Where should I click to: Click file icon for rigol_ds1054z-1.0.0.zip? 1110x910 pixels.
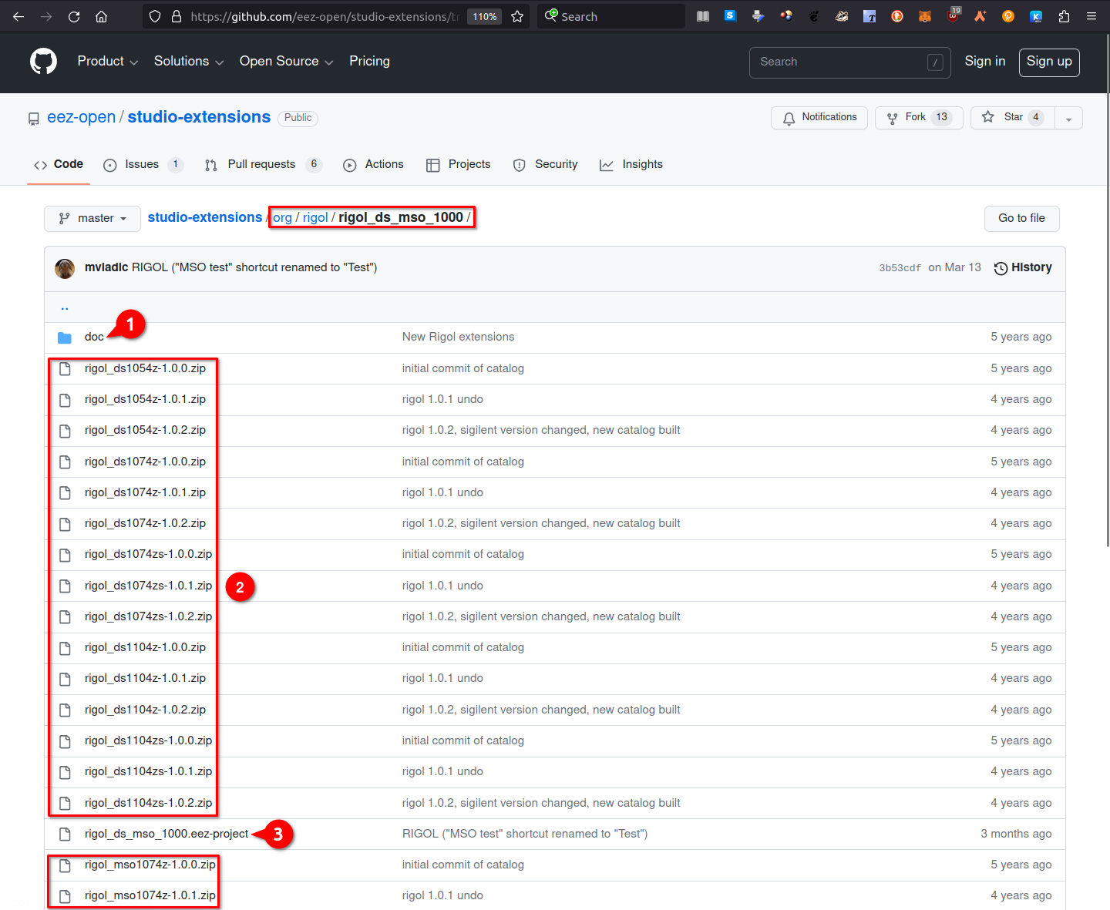pos(65,368)
